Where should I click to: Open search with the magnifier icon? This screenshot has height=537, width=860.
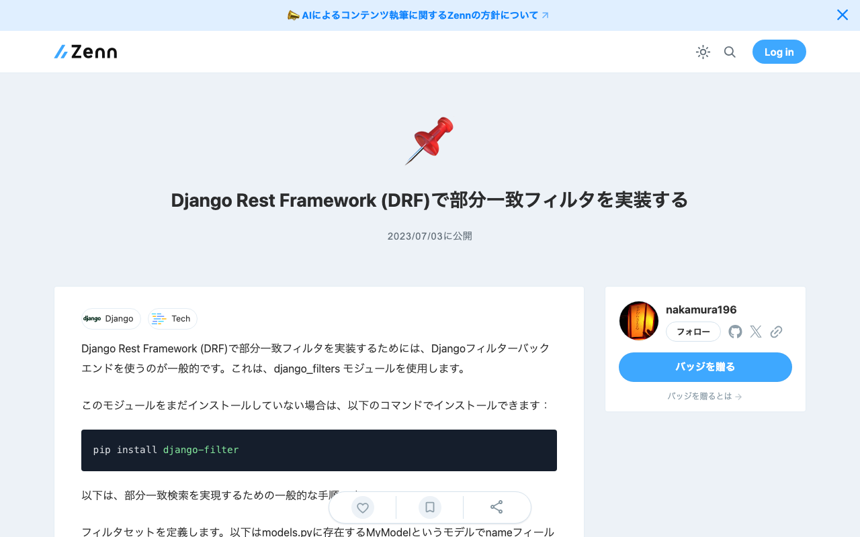click(730, 52)
